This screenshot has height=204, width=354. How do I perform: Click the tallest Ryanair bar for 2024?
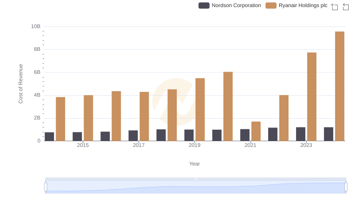(x=339, y=86)
